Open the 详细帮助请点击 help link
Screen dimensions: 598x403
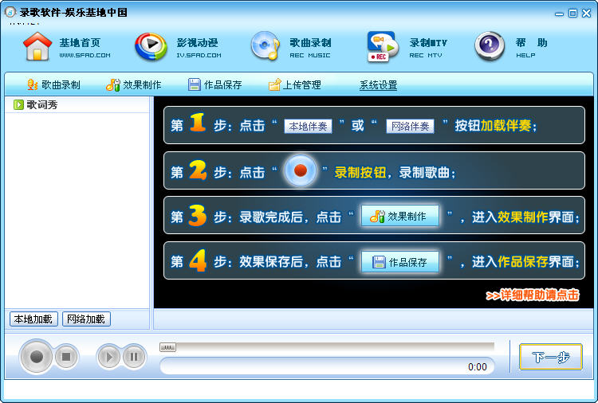532,295
